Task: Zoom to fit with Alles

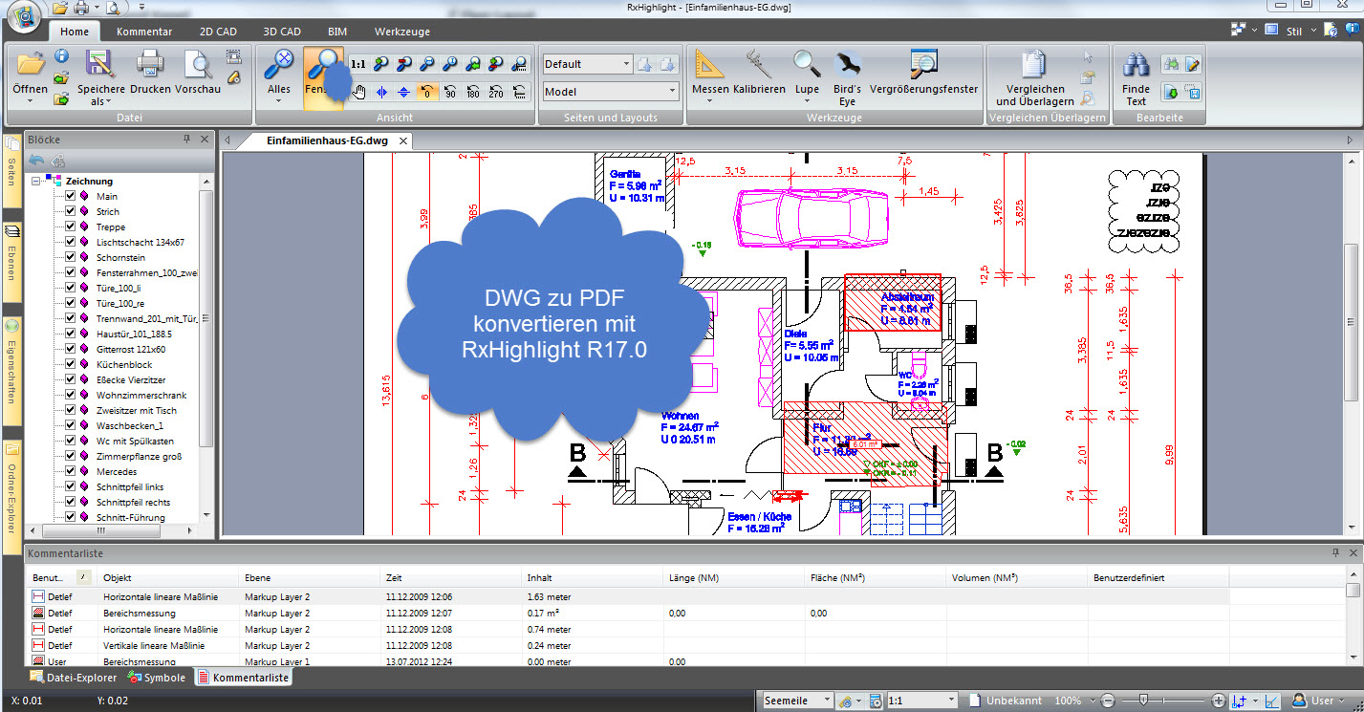Action: pos(278,66)
